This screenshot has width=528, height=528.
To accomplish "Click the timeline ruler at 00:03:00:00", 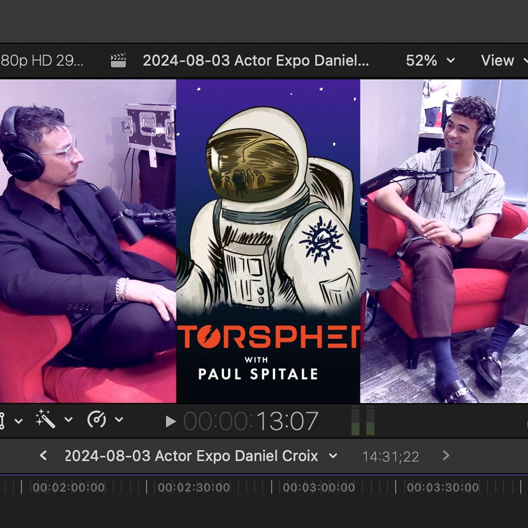I will 319,487.
